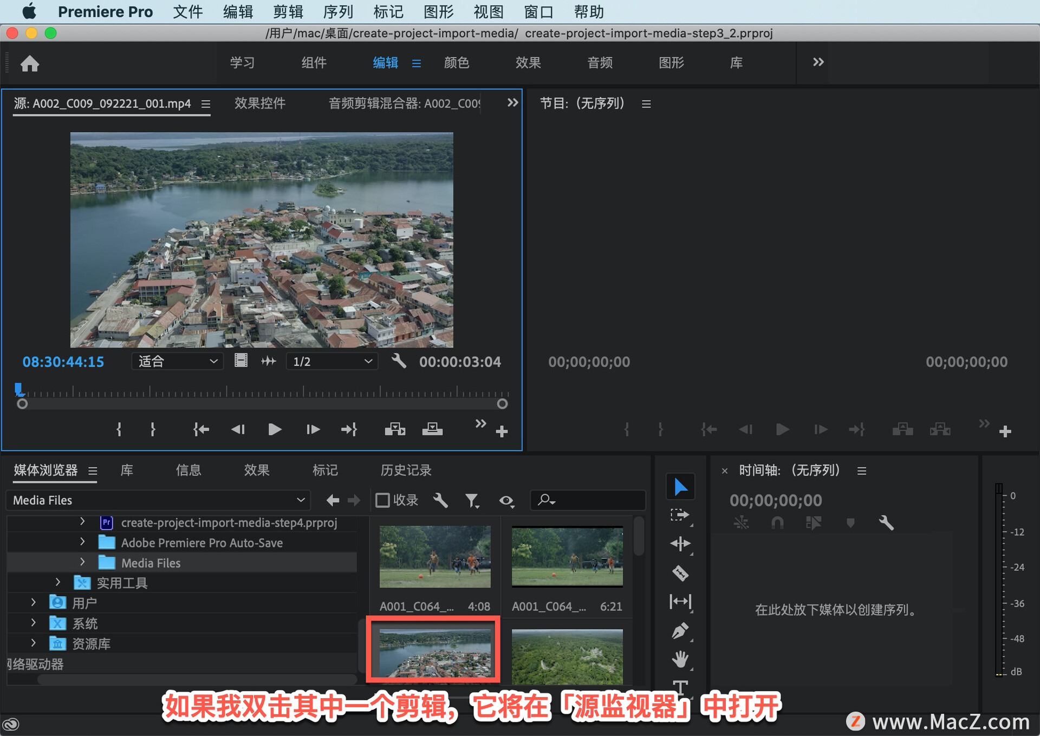This screenshot has height=736, width=1040.
Task: Toggle snap magnet in Timeline
Action: click(x=777, y=523)
